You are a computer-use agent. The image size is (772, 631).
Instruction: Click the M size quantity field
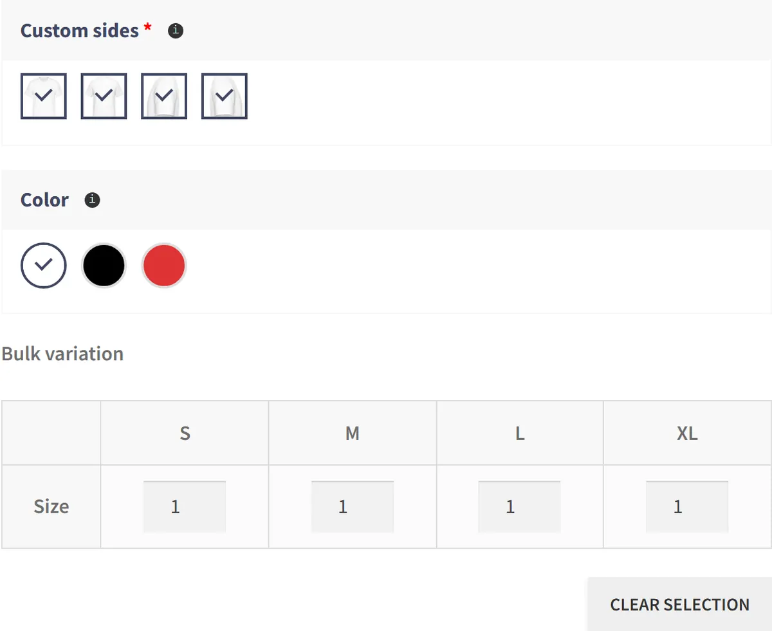(353, 507)
